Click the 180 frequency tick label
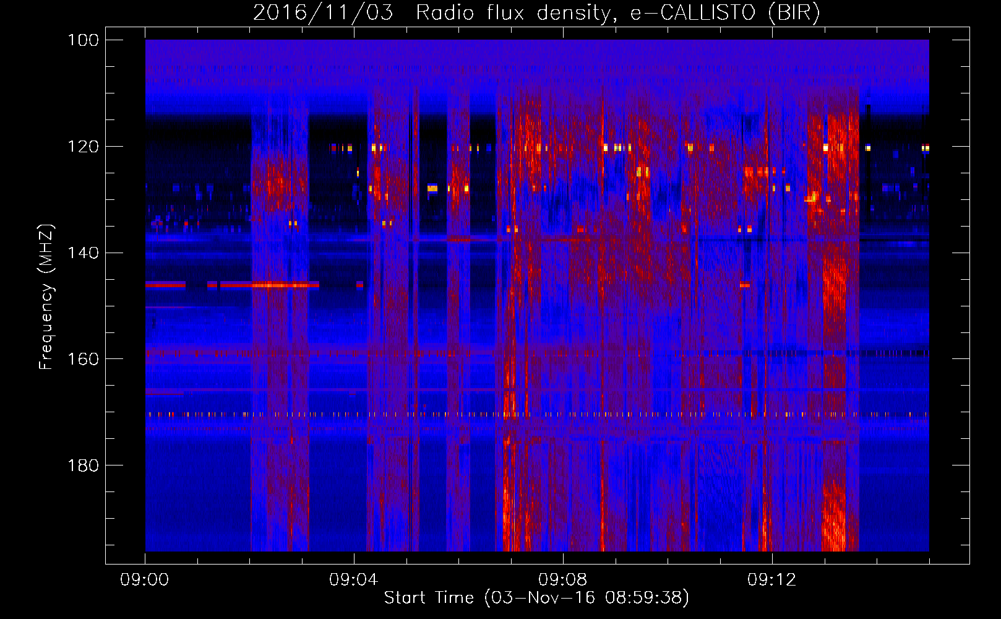Viewport: 1001px width, 619px height. 83,465
